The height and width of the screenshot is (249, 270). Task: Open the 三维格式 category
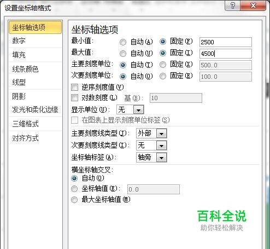click(36, 124)
